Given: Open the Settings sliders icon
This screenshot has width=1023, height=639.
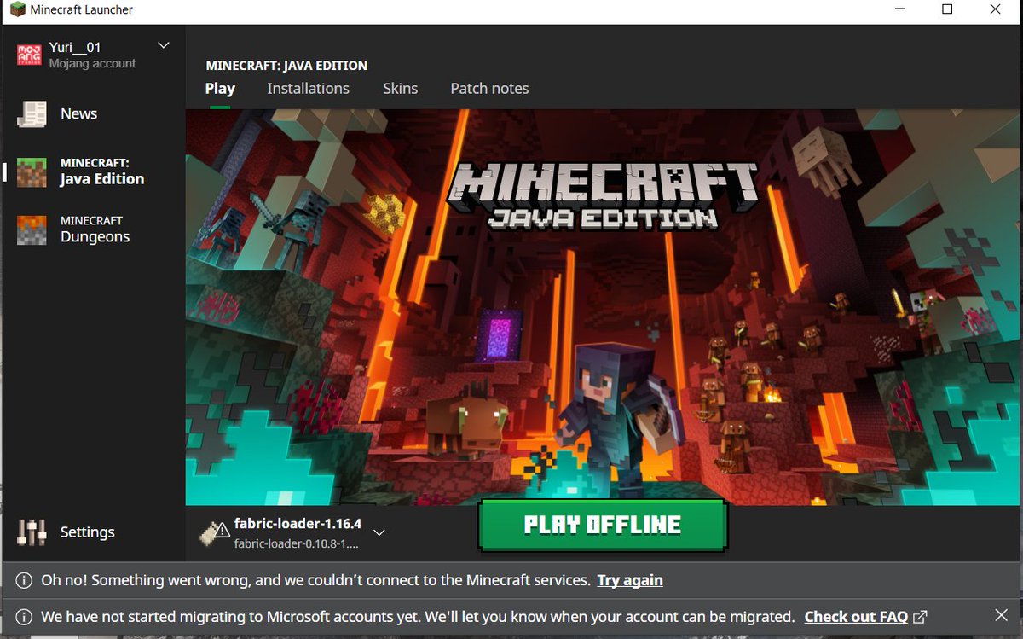Looking at the screenshot, I should click(x=32, y=532).
